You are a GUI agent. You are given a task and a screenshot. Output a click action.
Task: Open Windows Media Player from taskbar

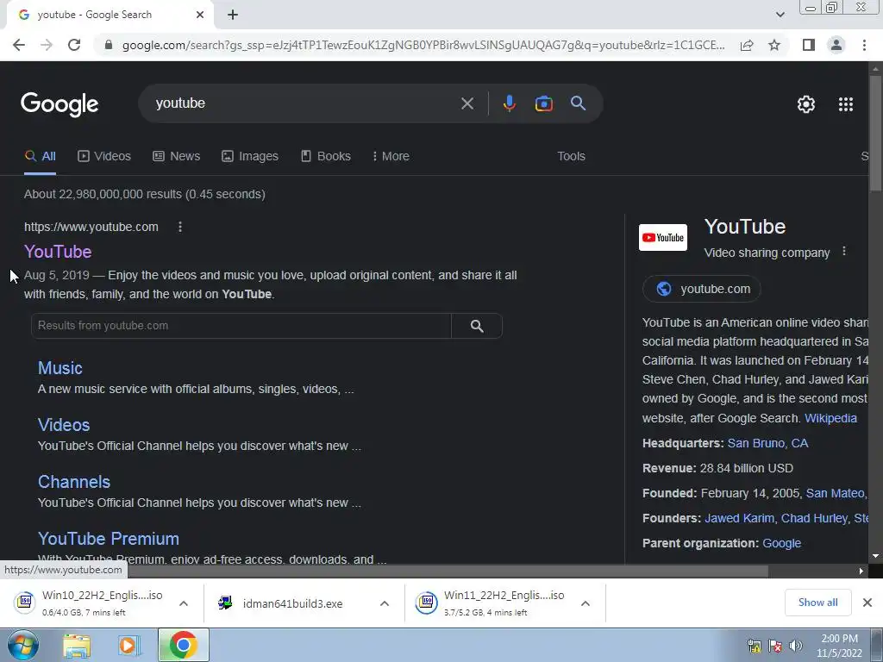pos(129,646)
